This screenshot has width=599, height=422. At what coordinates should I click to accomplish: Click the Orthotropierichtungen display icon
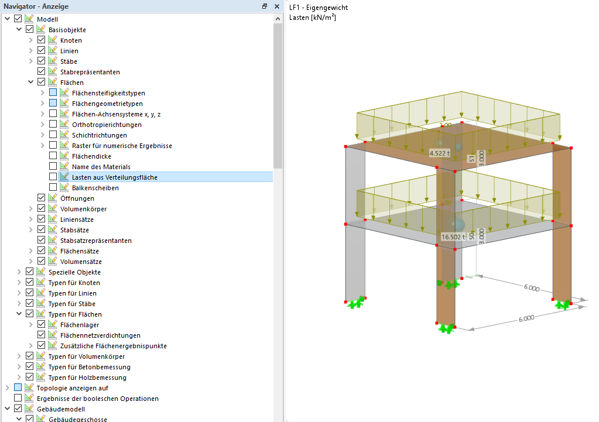pyautogui.click(x=64, y=124)
